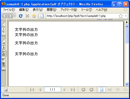The image size is (130, 99).
Task: Jump to the first PDF page
Action: [32, 90]
